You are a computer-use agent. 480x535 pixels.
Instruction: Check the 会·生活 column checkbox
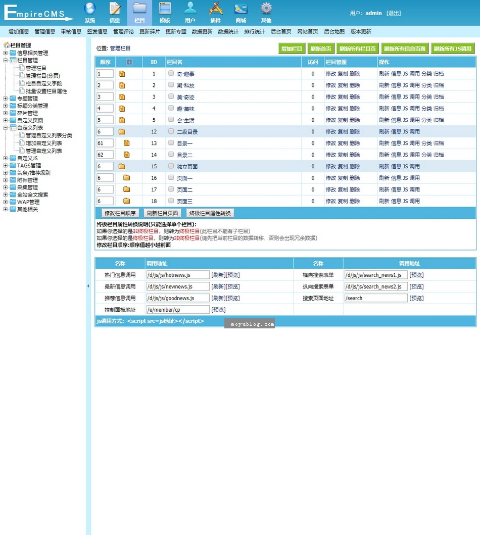(x=171, y=120)
